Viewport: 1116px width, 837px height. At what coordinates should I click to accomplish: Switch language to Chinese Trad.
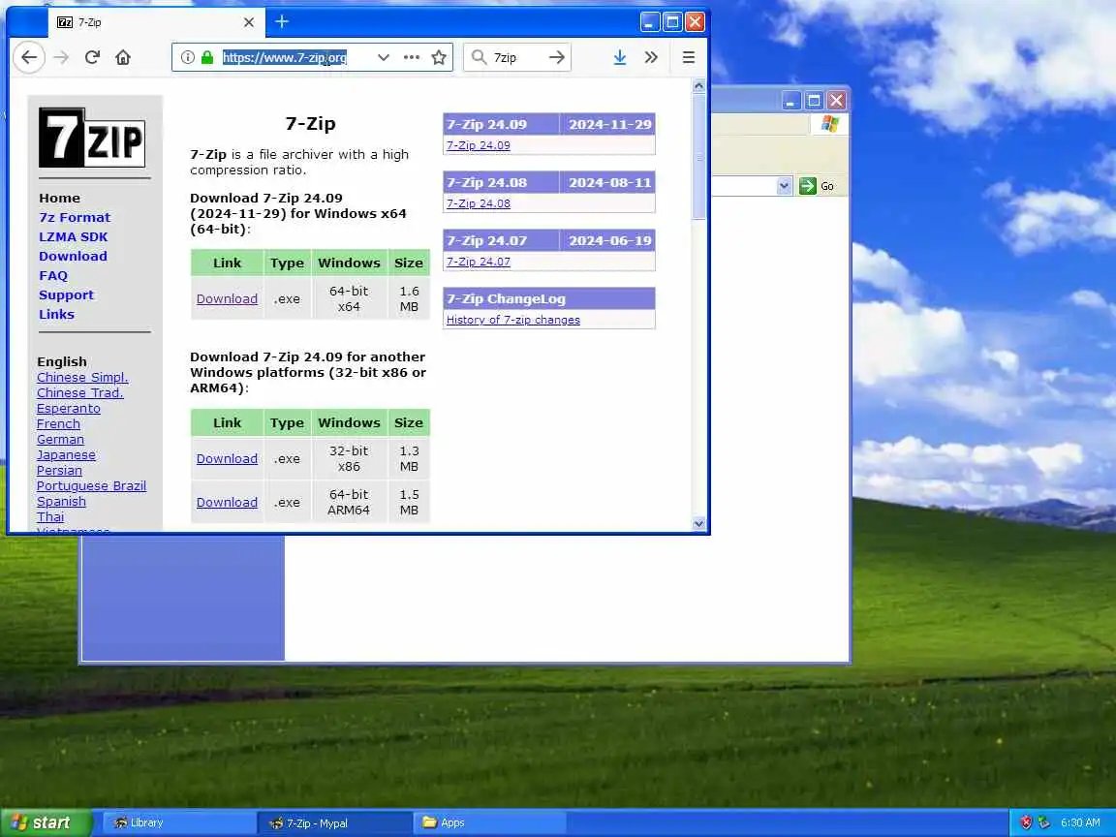(80, 393)
